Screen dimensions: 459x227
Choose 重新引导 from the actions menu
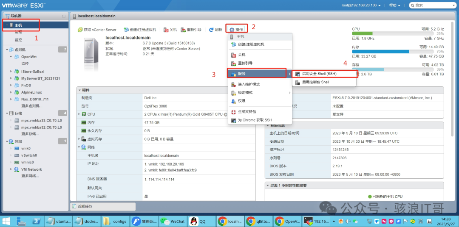pos(260,63)
